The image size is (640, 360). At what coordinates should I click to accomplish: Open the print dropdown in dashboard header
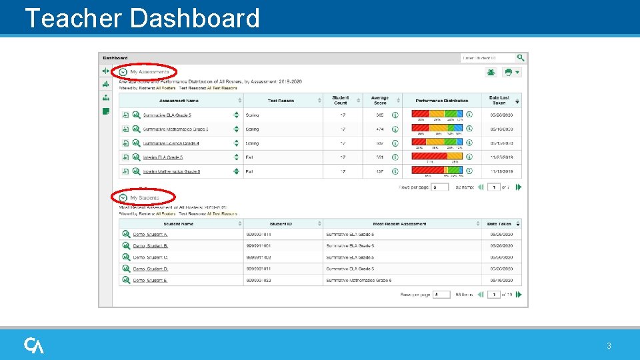point(512,72)
